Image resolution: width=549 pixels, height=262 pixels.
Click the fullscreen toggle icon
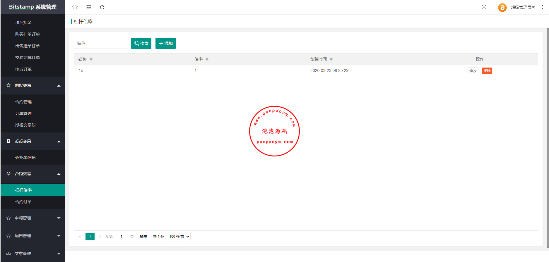484,7
